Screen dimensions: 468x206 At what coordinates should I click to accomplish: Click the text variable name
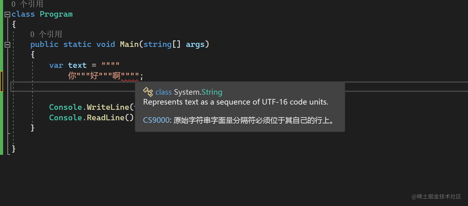pyautogui.click(x=77, y=65)
